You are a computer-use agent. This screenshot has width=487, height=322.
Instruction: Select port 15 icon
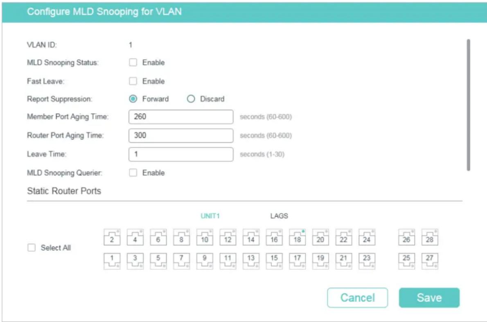[x=274, y=261]
